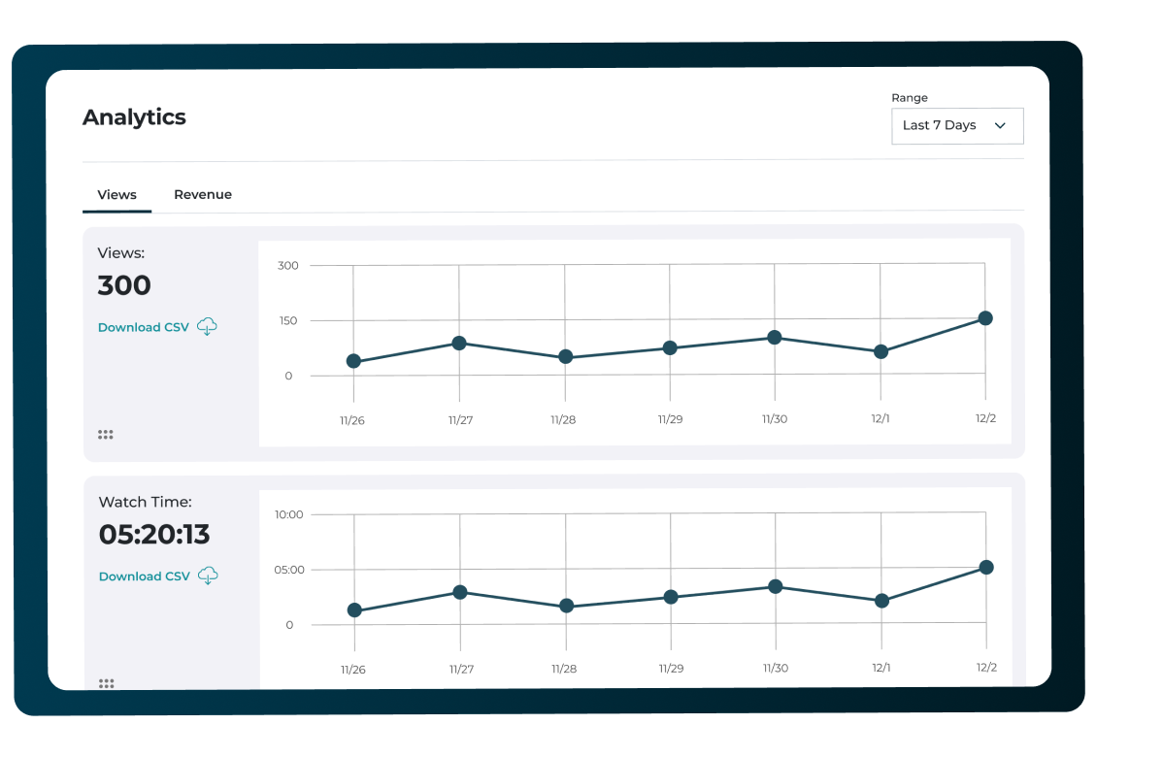Switch to the Revenue tab
This screenshot has width=1163, height=757.
click(203, 195)
